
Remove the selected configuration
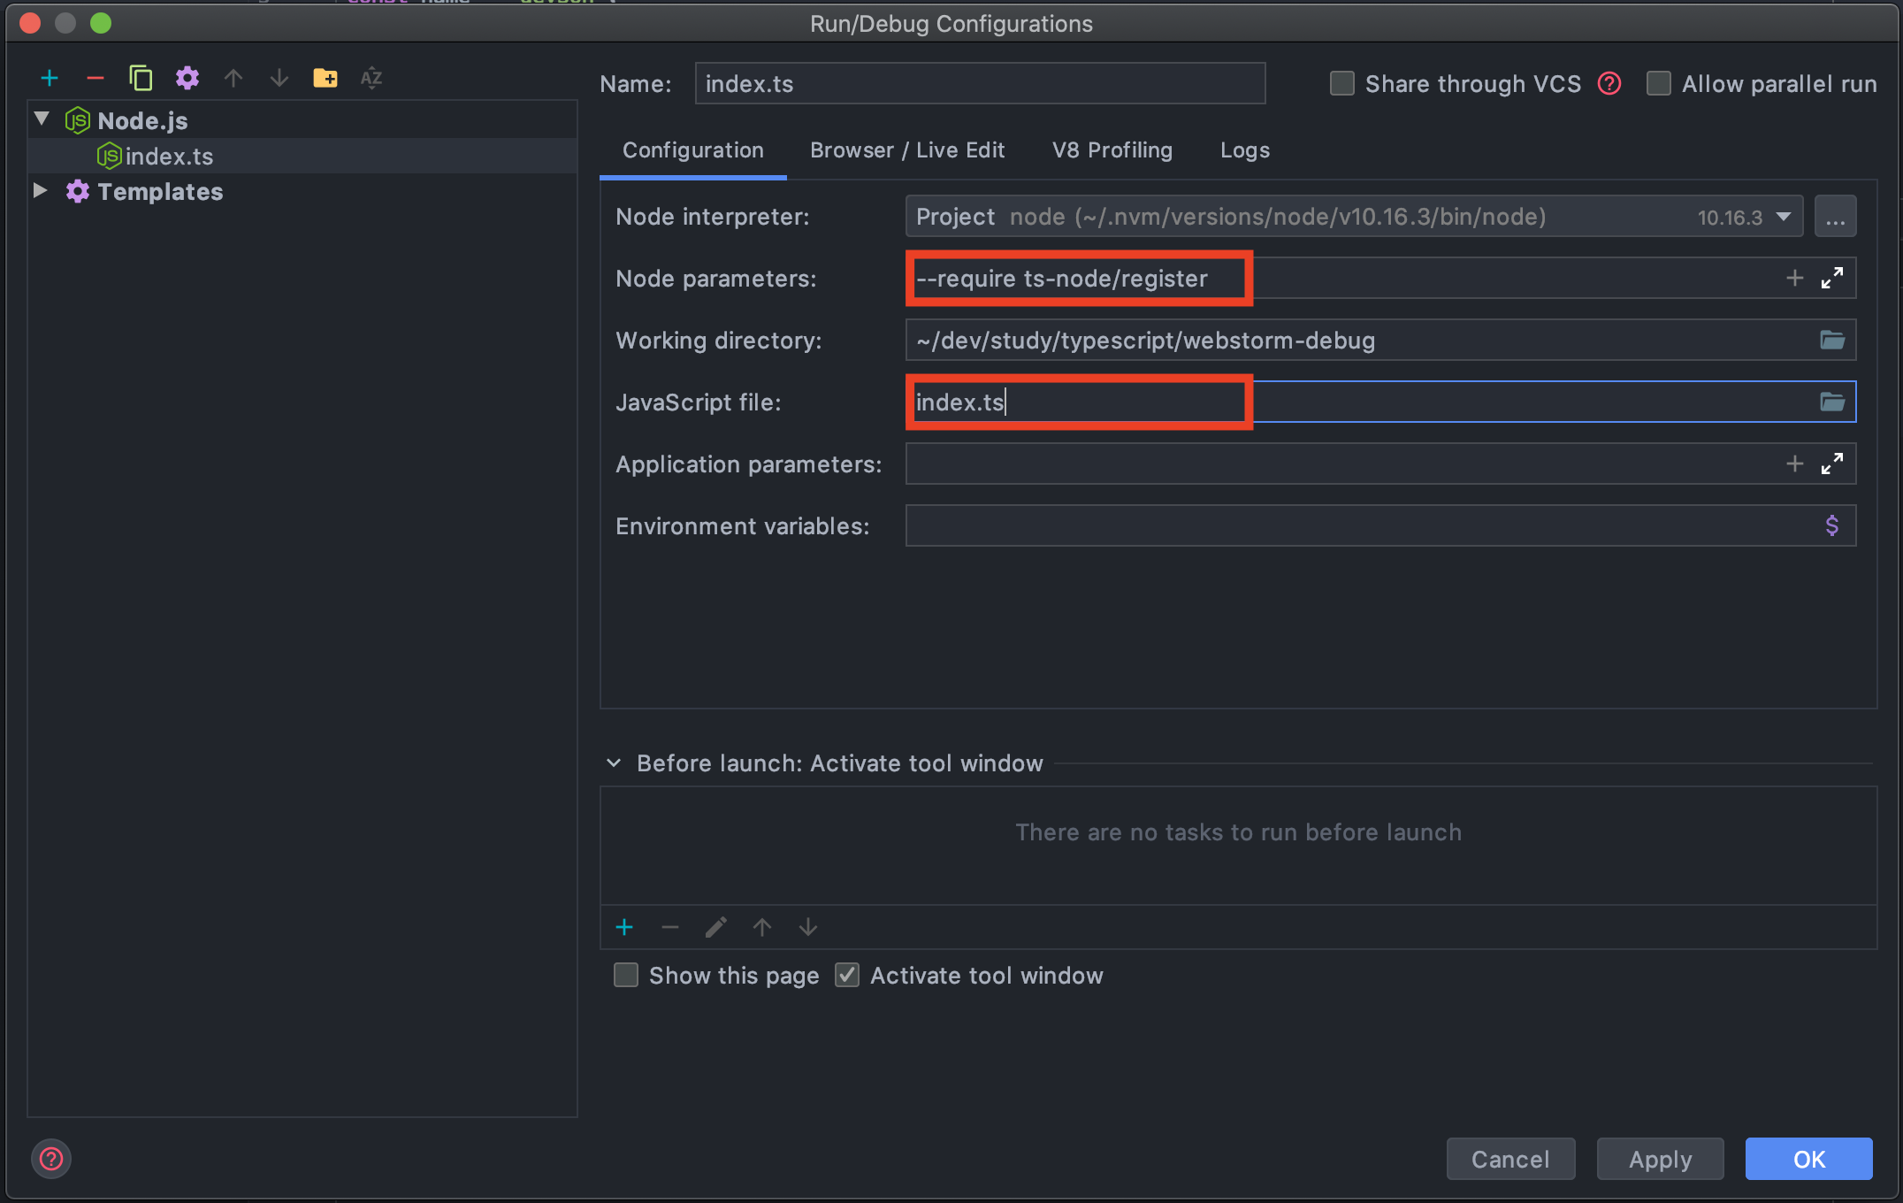pyautogui.click(x=96, y=78)
